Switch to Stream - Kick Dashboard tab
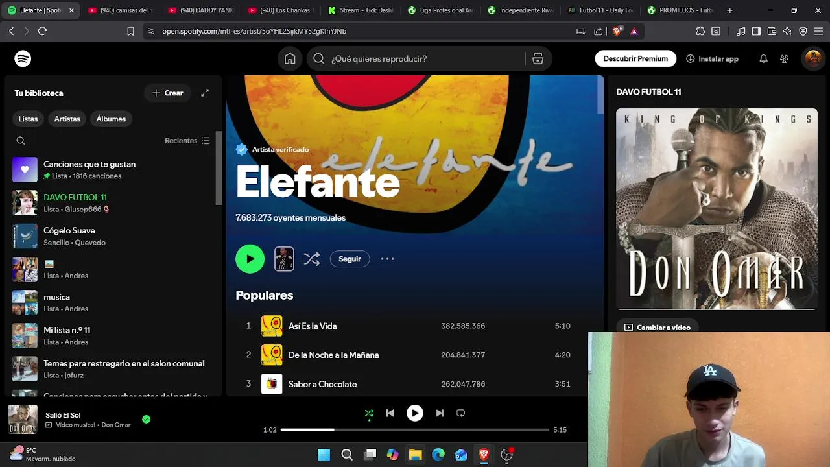The image size is (830, 467). (x=361, y=10)
